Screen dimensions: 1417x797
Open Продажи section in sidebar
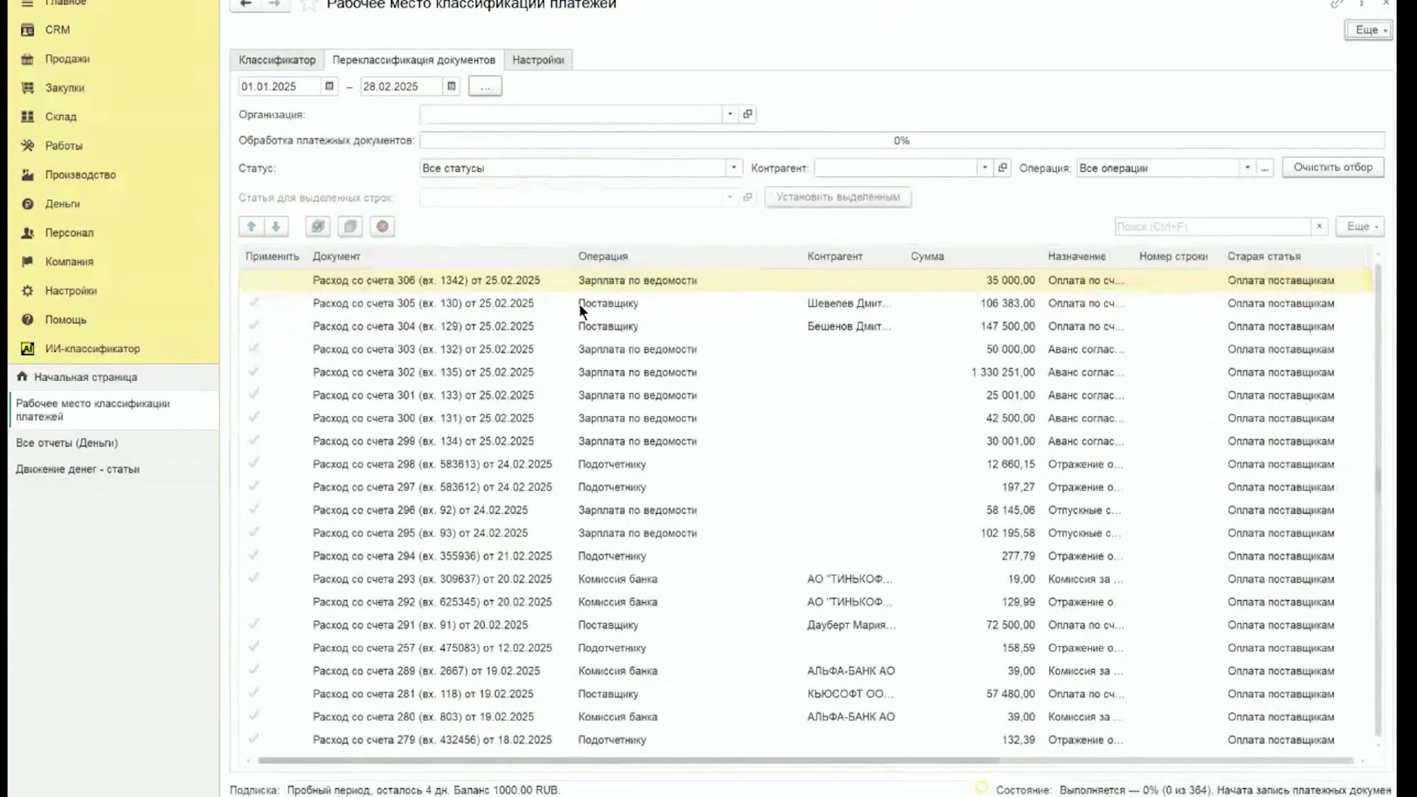(67, 59)
